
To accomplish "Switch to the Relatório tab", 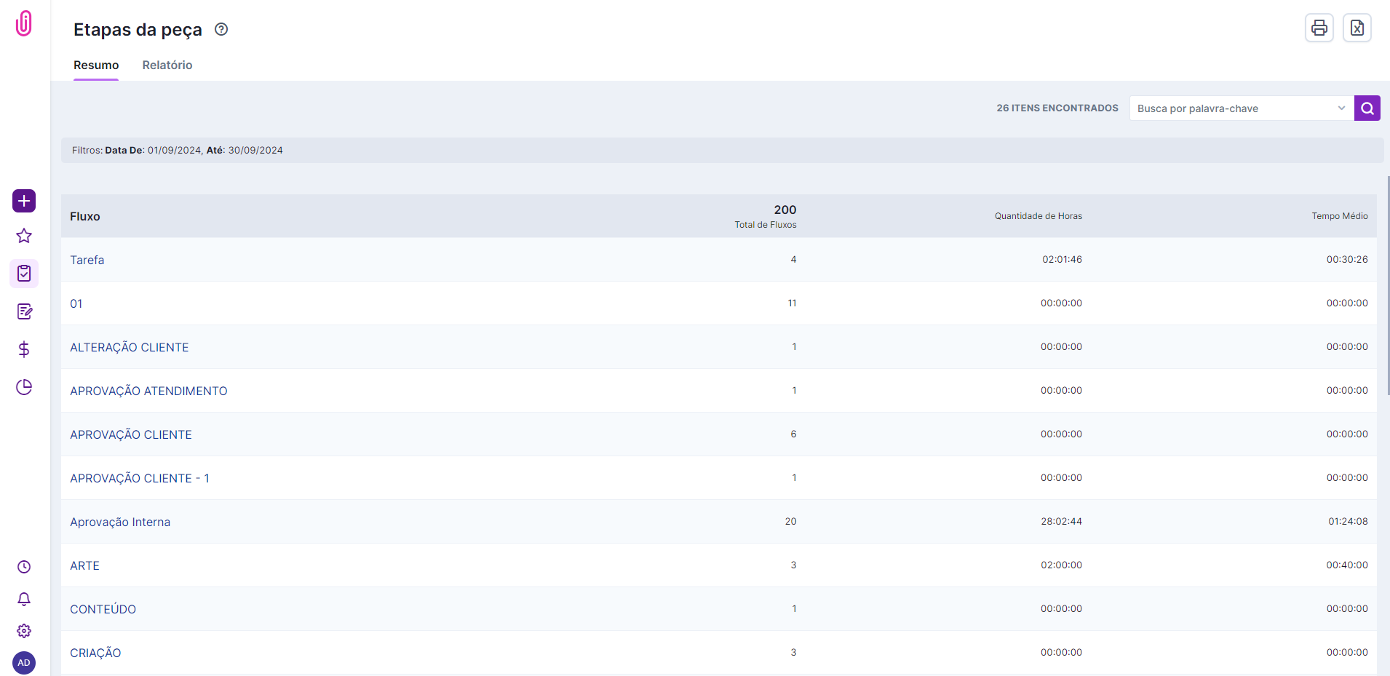I will pyautogui.click(x=167, y=65).
